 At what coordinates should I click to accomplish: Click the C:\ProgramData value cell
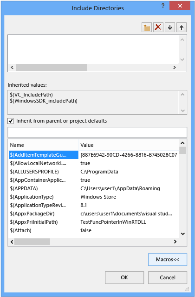pos(99,172)
